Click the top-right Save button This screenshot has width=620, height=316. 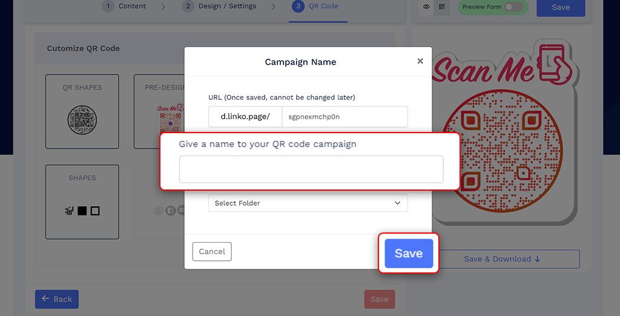point(561,7)
